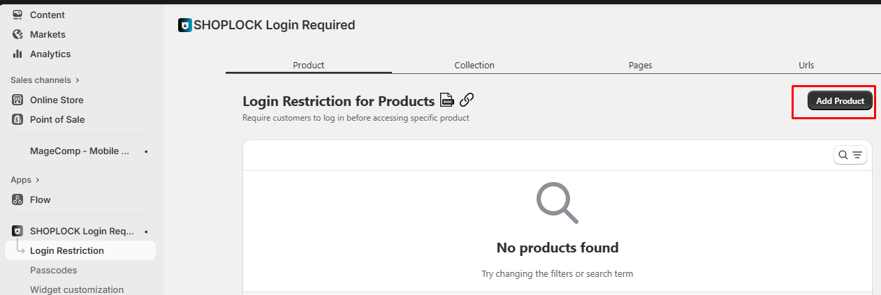Open Markets via its globe icon
Viewport: 881px width, 295px height.
17,34
